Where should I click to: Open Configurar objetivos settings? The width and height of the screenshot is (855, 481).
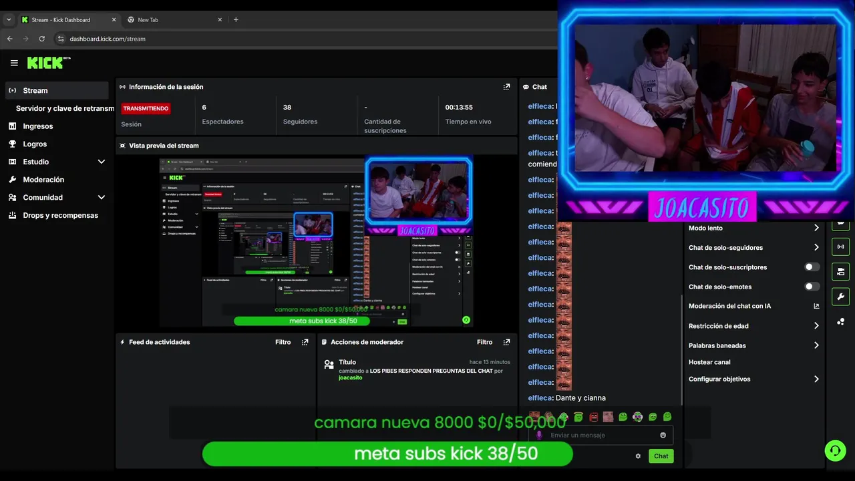coord(753,379)
